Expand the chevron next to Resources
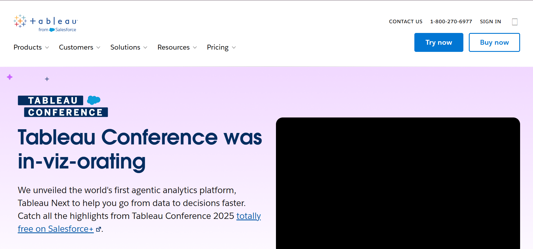 195,48
